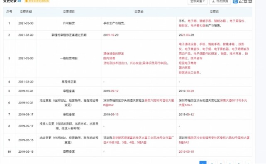Click the 2019-10-29 before-change value in row 2
The width and height of the screenshot is (266, 164).
click(x=111, y=35)
